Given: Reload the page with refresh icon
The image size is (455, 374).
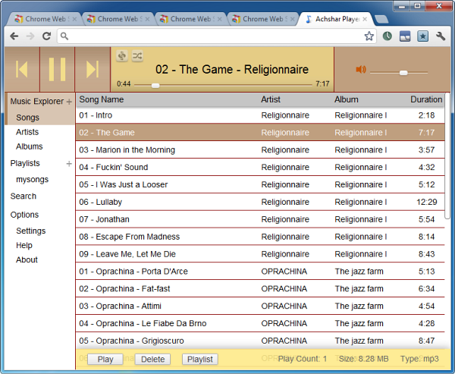Looking at the screenshot, I should (46, 36).
